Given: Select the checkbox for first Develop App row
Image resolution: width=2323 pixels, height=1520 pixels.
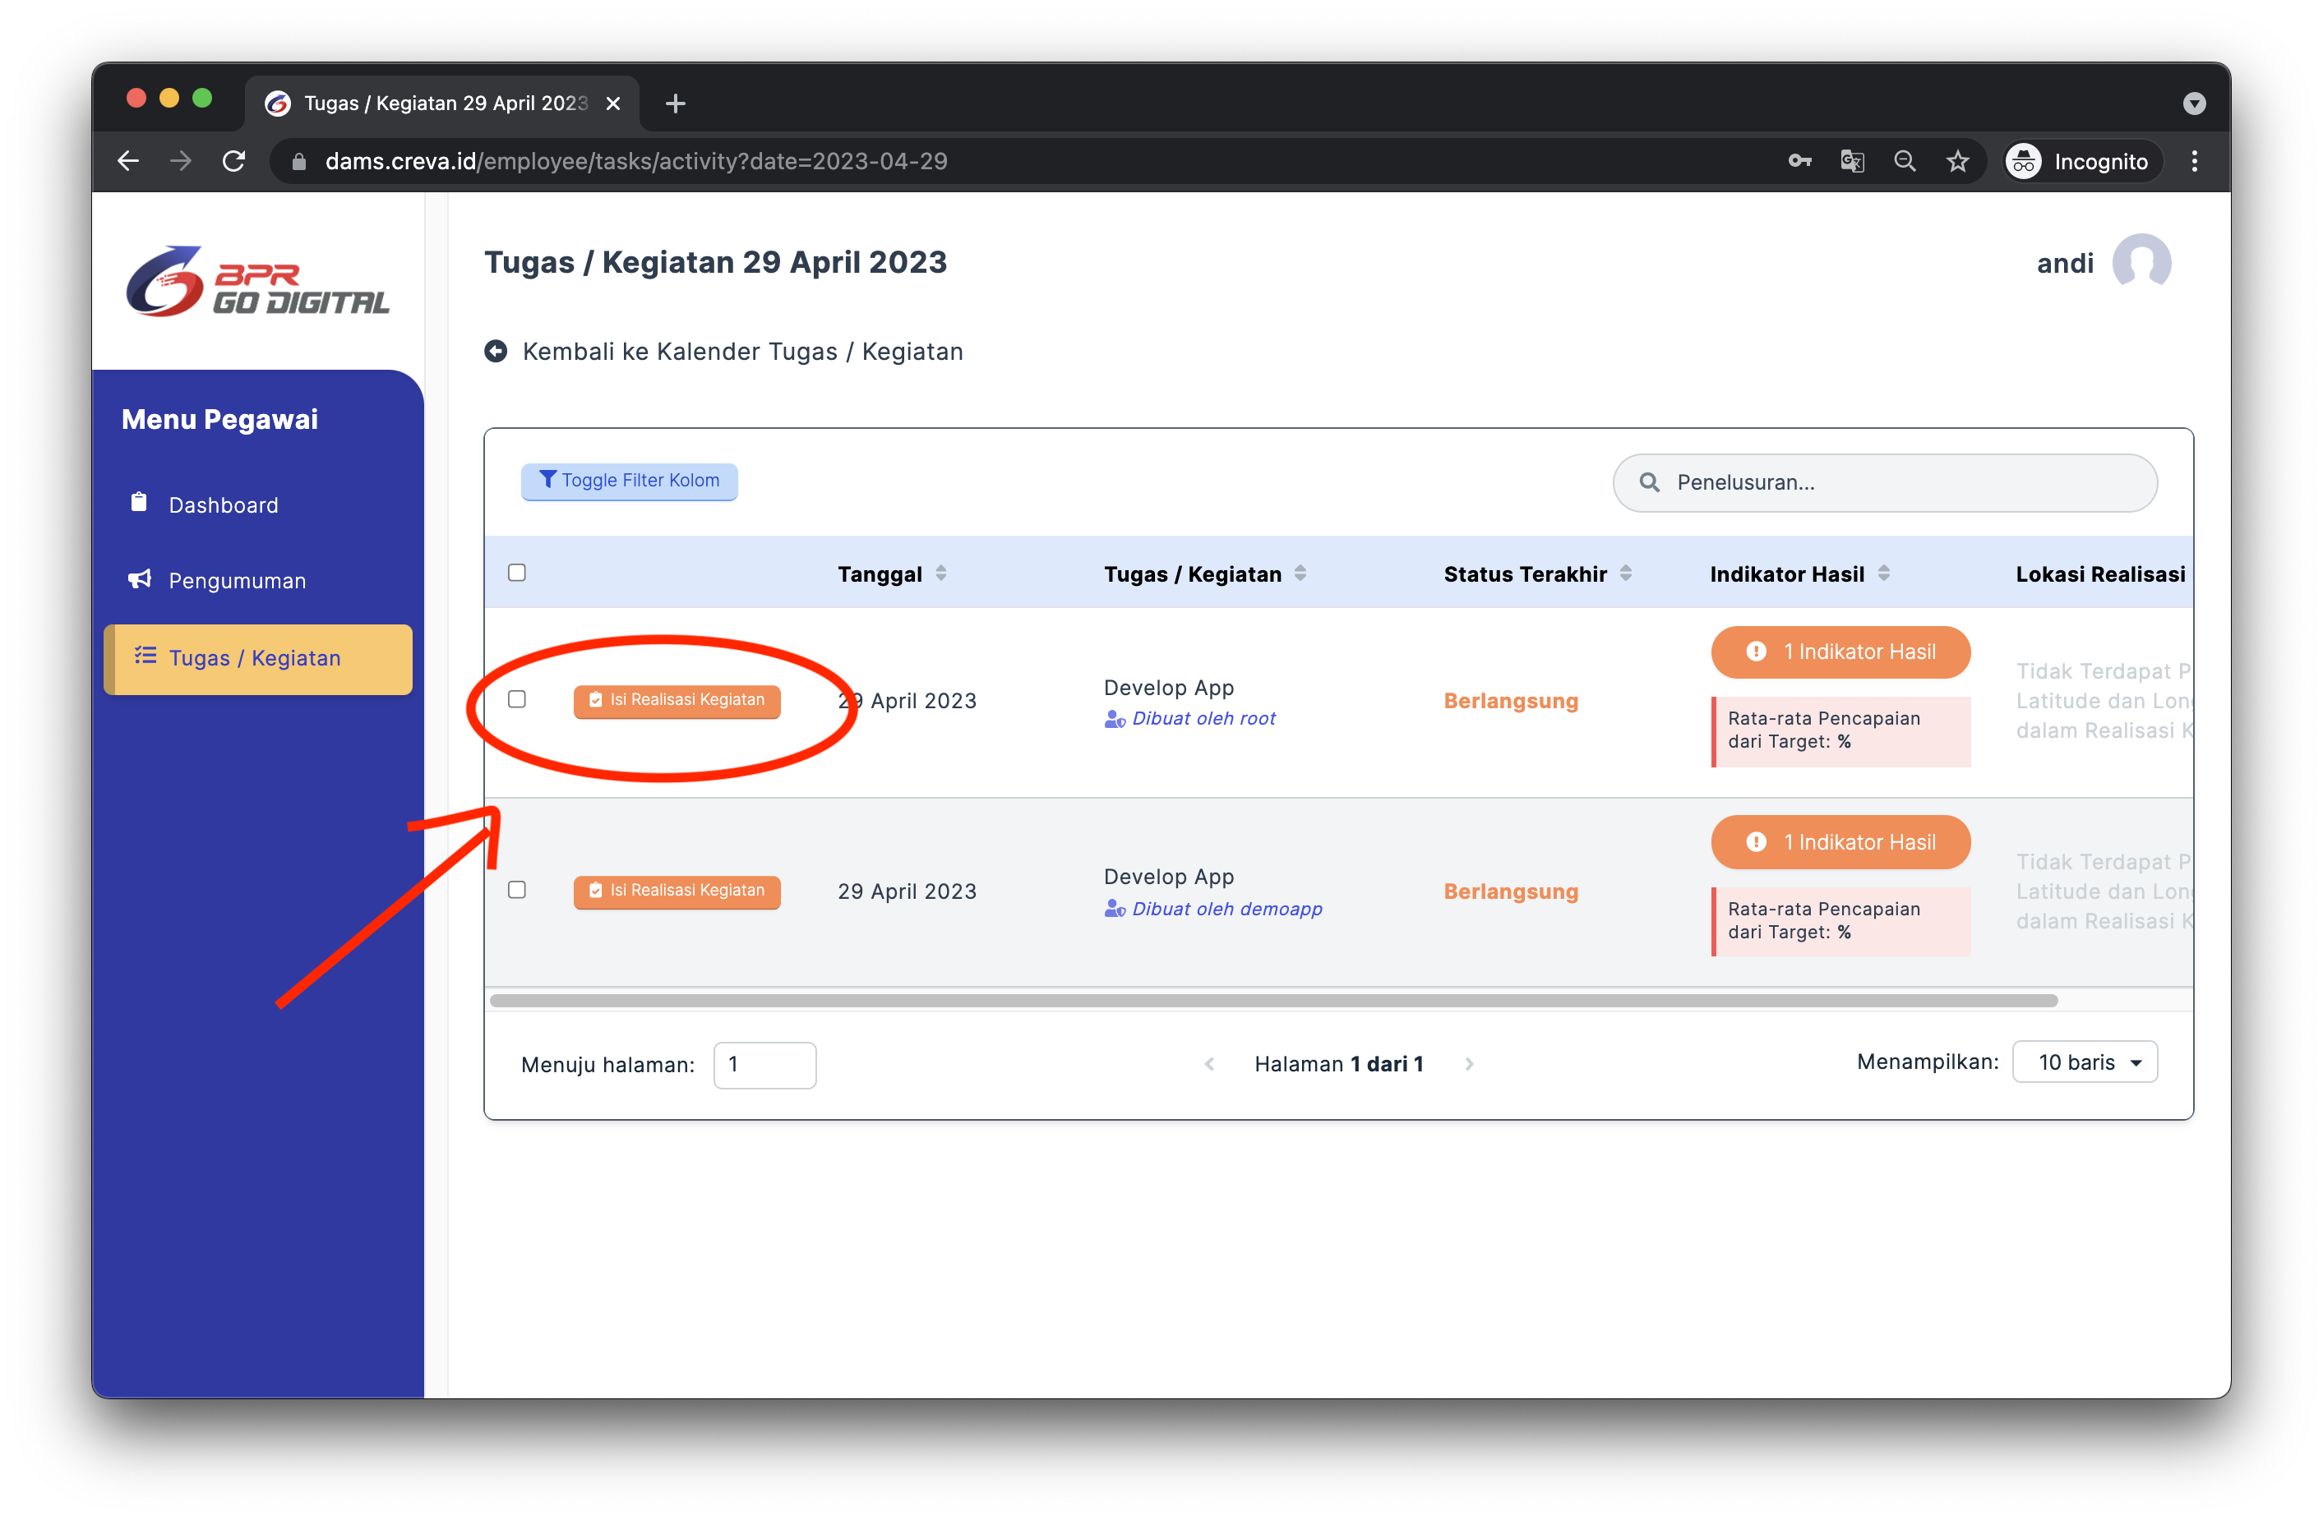Looking at the screenshot, I should point(516,699).
